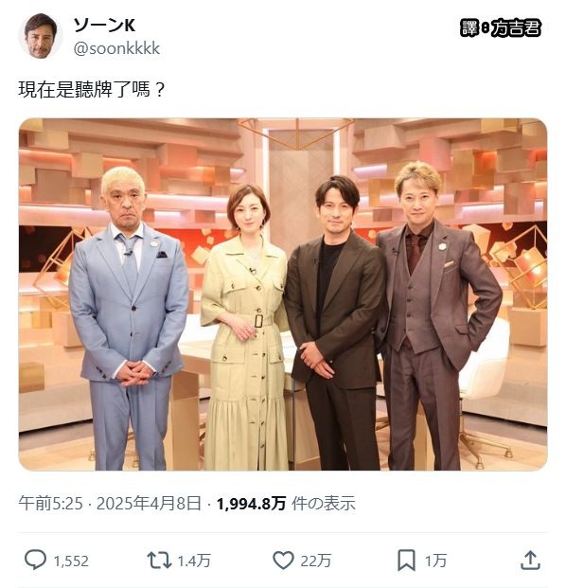Open the ソーンK display name link
Image resolution: width=566 pixels, height=588 pixels.
(x=104, y=26)
